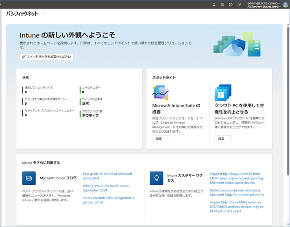This screenshot has height=227, width=290.
Task: Open What's new in Microsoft Intune September 2024
Action: pos(106,188)
